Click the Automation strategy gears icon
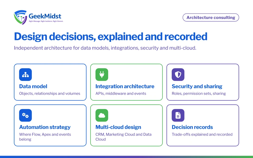The height and width of the screenshot is (158, 253). click(x=25, y=115)
